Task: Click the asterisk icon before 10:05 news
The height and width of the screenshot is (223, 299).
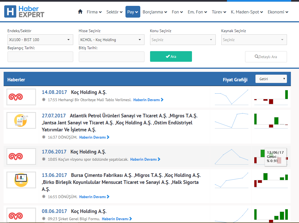Action: (x=44, y=159)
